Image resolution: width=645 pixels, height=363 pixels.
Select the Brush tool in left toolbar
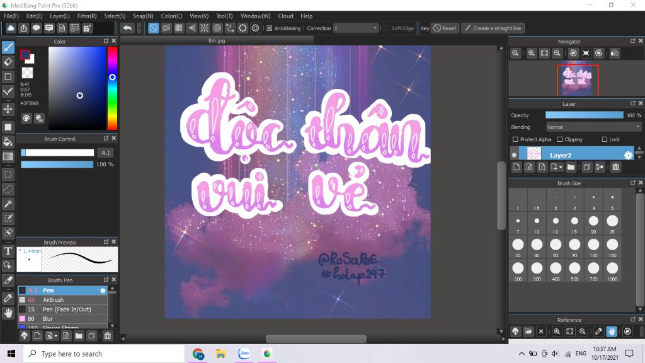8,47
